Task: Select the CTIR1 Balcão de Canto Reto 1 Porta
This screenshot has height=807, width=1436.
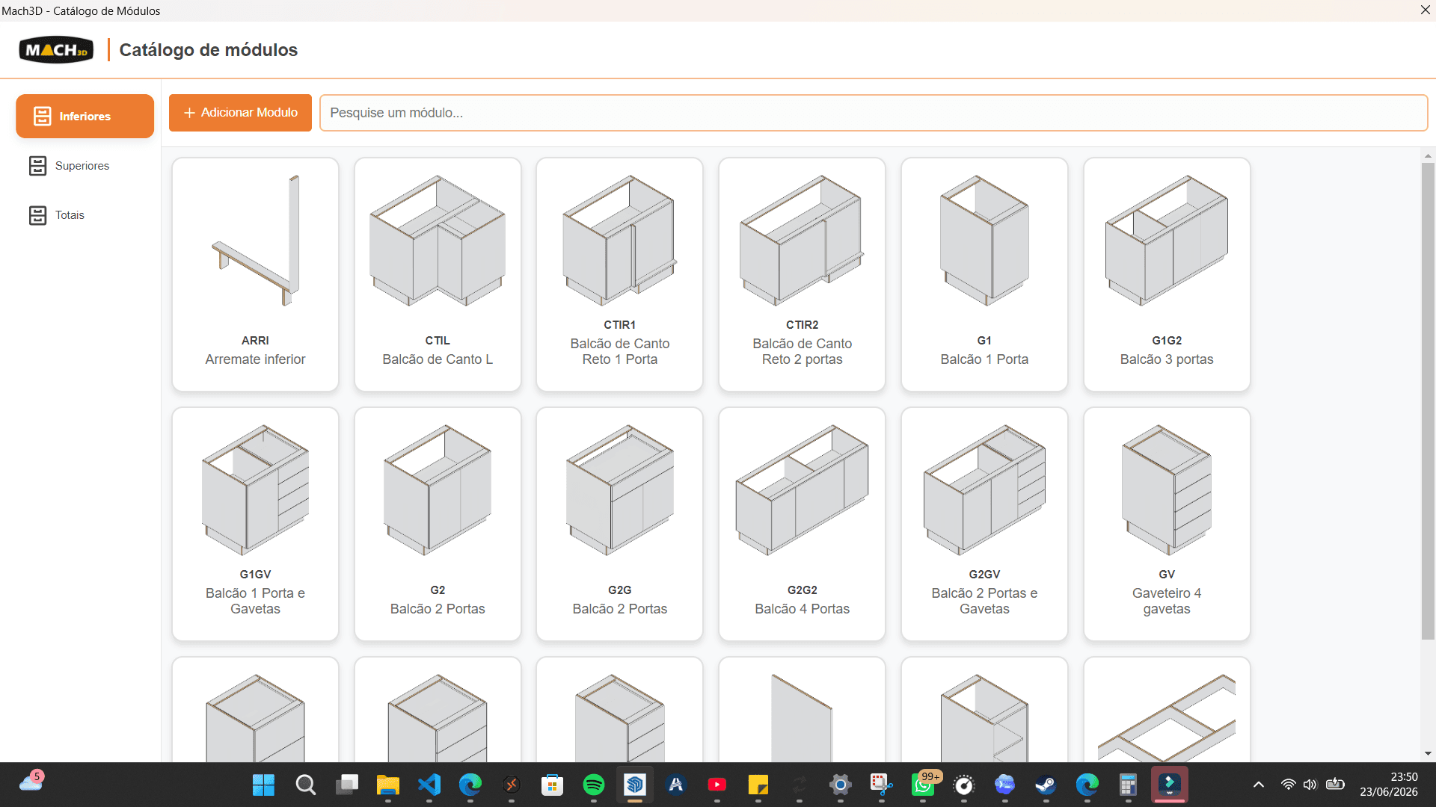Action: coord(620,274)
